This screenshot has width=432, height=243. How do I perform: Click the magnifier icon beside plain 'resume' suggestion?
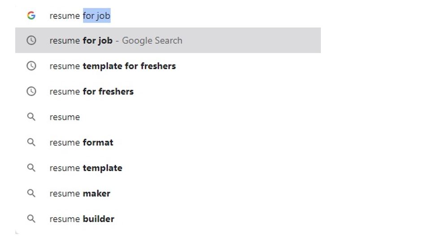31,117
